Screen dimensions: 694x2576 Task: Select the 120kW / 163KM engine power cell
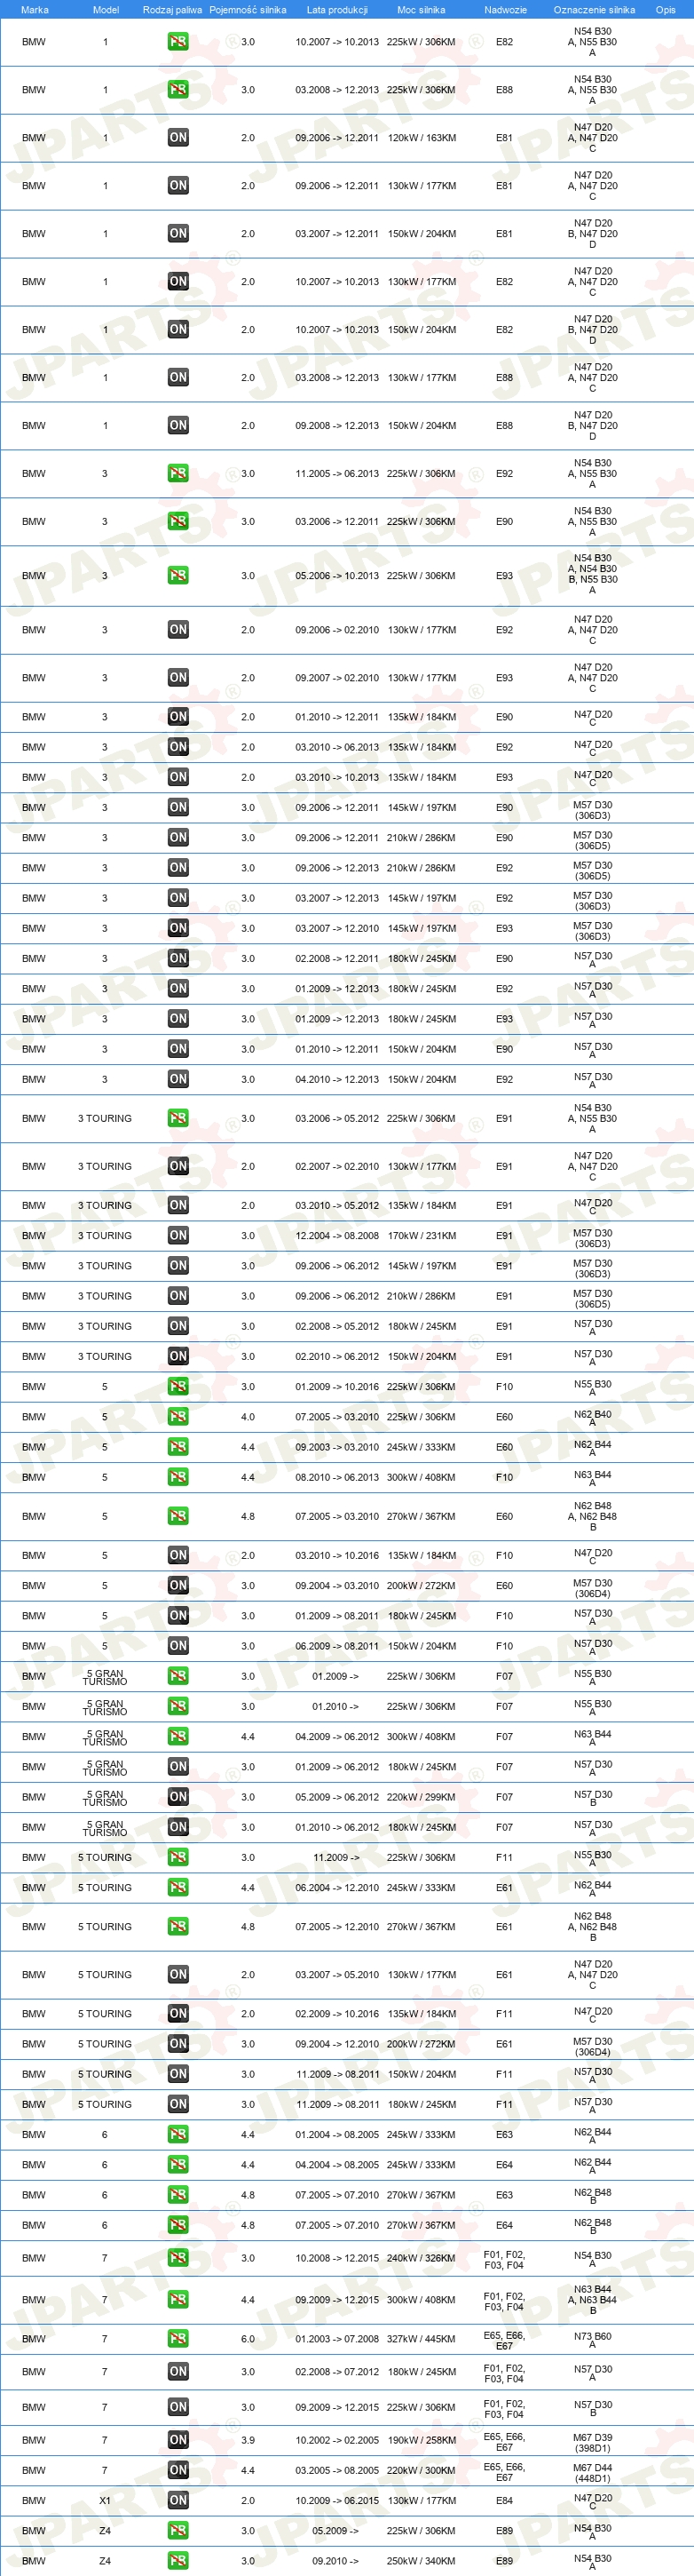(422, 138)
